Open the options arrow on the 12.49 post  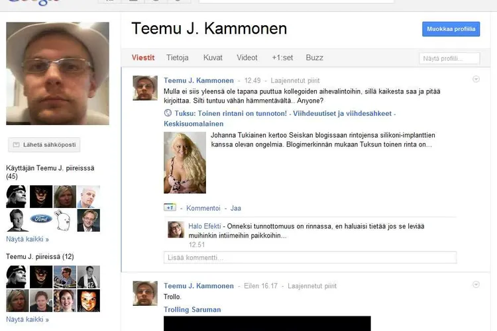tap(476, 79)
